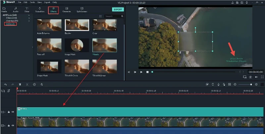The height and width of the screenshot is (134, 265).
Task: Click the undo arrow in timeline toolbar
Action: pos(5,84)
